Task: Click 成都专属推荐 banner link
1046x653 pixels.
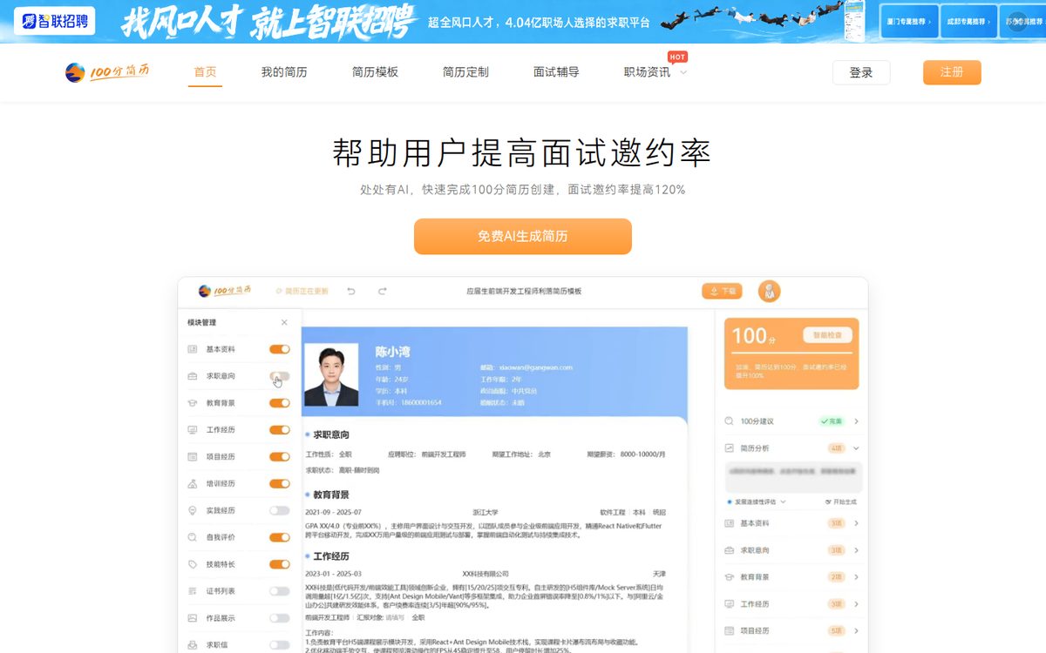Action: pyautogui.click(x=968, y=22)
